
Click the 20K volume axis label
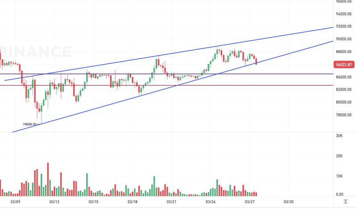click(339, 156)
